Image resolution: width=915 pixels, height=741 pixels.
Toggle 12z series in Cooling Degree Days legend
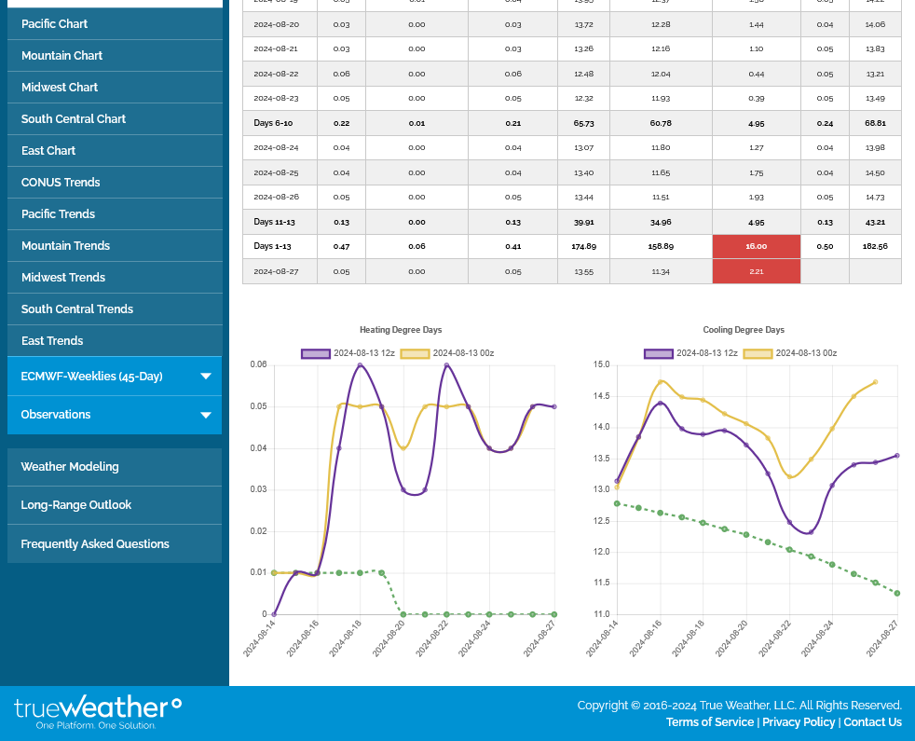[691, 353]
